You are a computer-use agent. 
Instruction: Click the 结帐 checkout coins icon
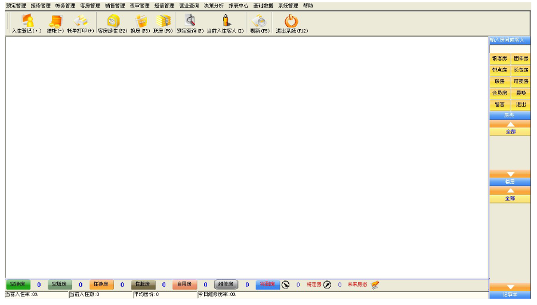click(55, 21)
